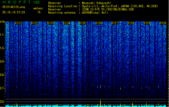Image resolution: width=169 pixels, height=107 pixels.
Task: Click the 0129 time marker
Action: pyautogui.click(x=147, y=23)
